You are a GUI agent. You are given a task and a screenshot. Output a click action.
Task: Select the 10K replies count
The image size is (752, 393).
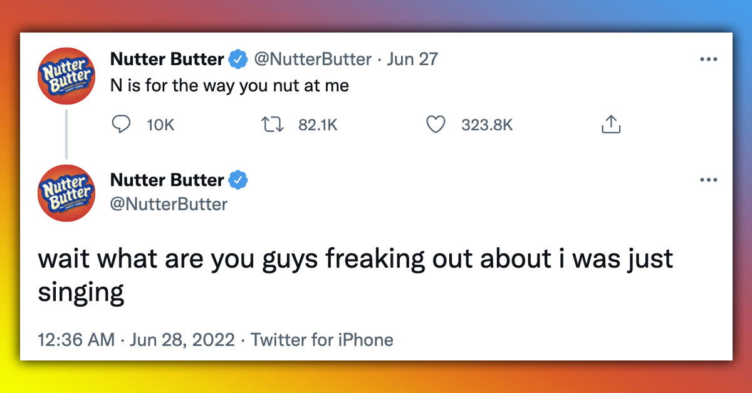click(160, 125)
